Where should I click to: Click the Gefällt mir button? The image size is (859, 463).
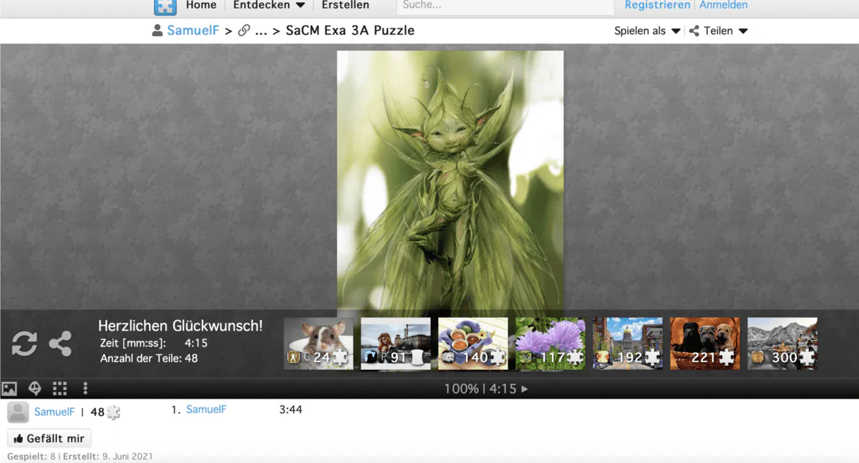coord(49,439)
